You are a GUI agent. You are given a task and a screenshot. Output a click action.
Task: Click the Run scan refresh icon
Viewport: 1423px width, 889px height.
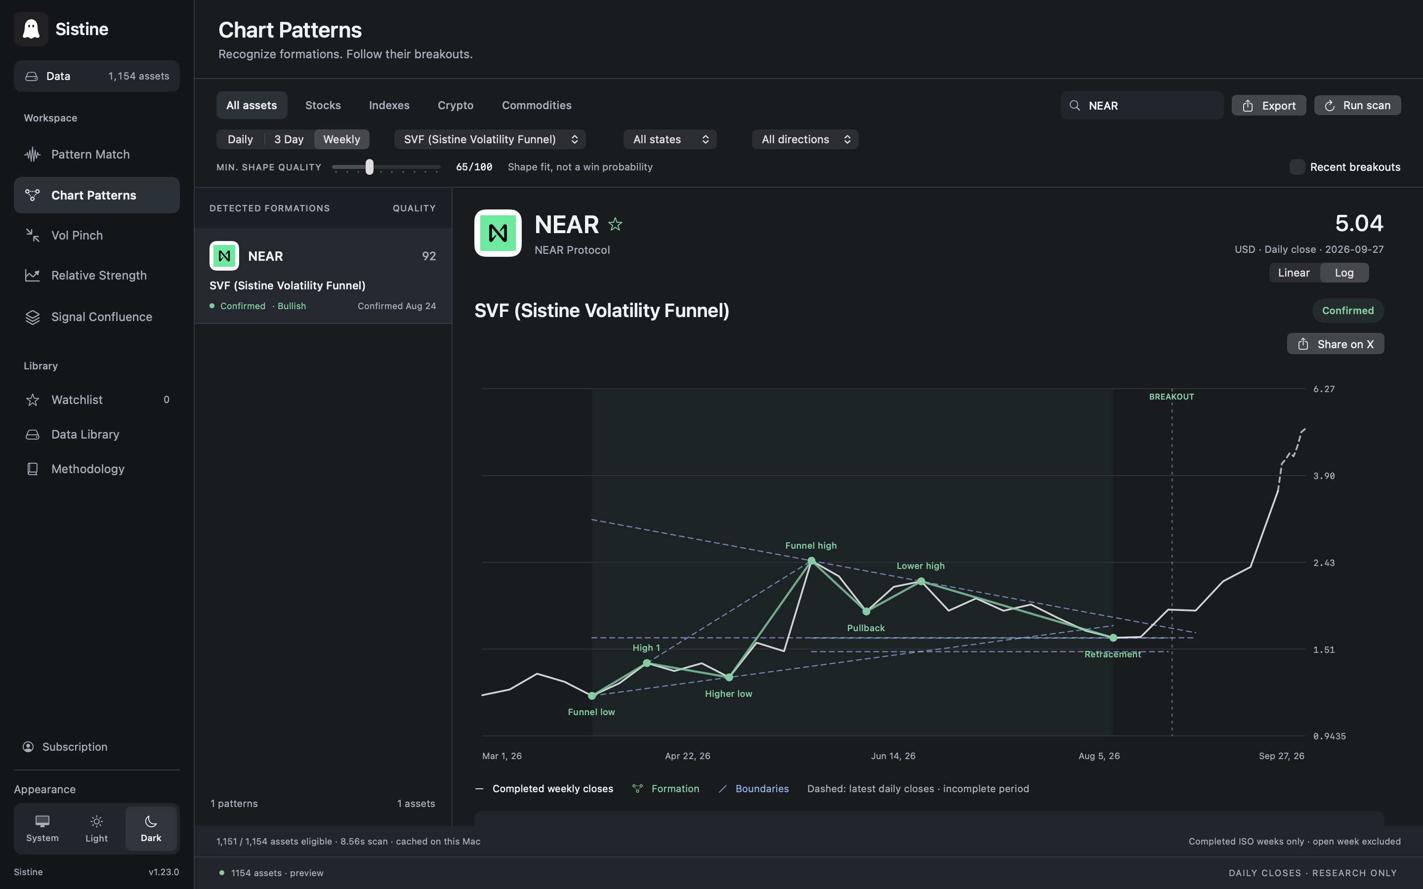(1330, 106)
